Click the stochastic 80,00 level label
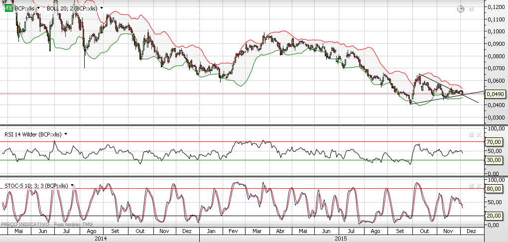Screen dimensions: 508x242 tap(495, 189)
